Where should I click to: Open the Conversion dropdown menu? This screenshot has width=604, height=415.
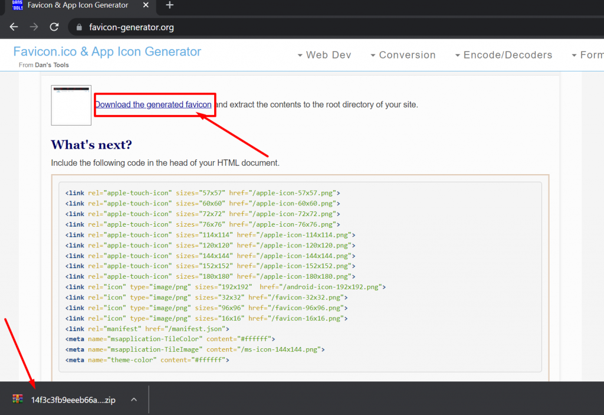tap(403, 55)
